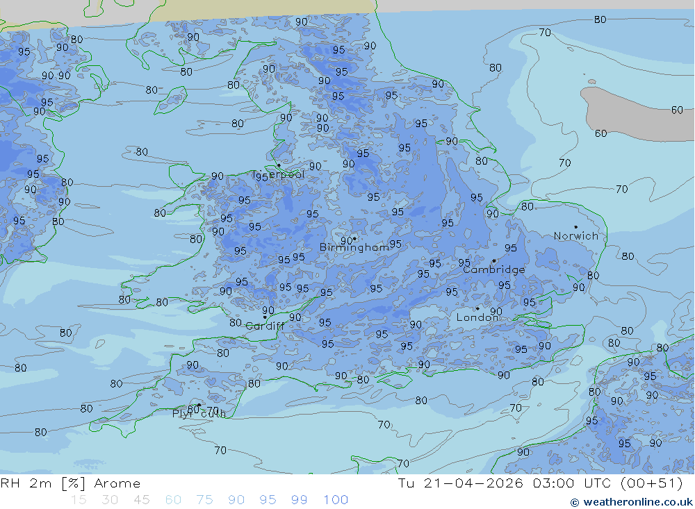This screenshot has width=695, height=509.
Task: Click legend value 75
Action: (x=204, y=500)
